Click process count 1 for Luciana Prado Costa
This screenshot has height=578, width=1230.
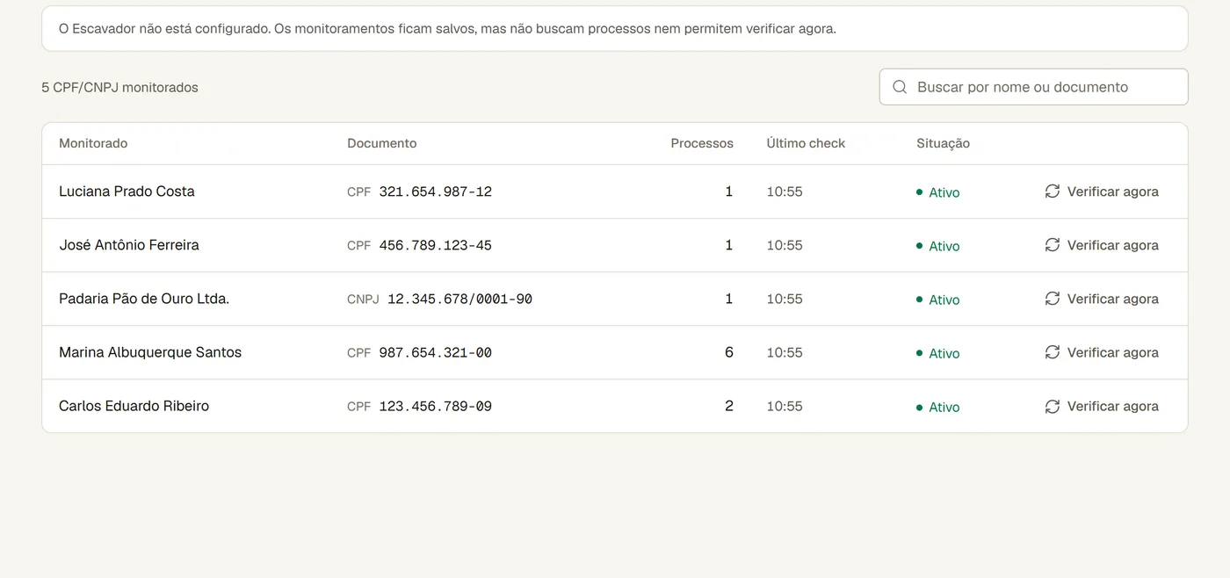coord(728,191)
